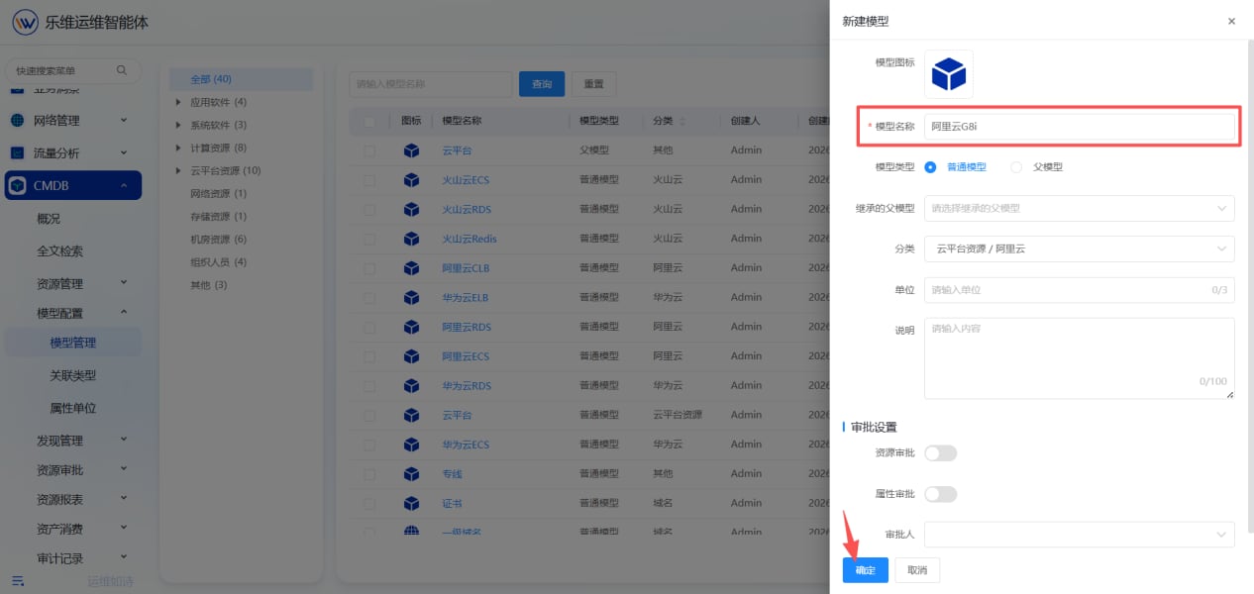Collapse the CMDB menu chevron
The image size is (1254, 594).
pyautogui.click(x=124, y=185)
